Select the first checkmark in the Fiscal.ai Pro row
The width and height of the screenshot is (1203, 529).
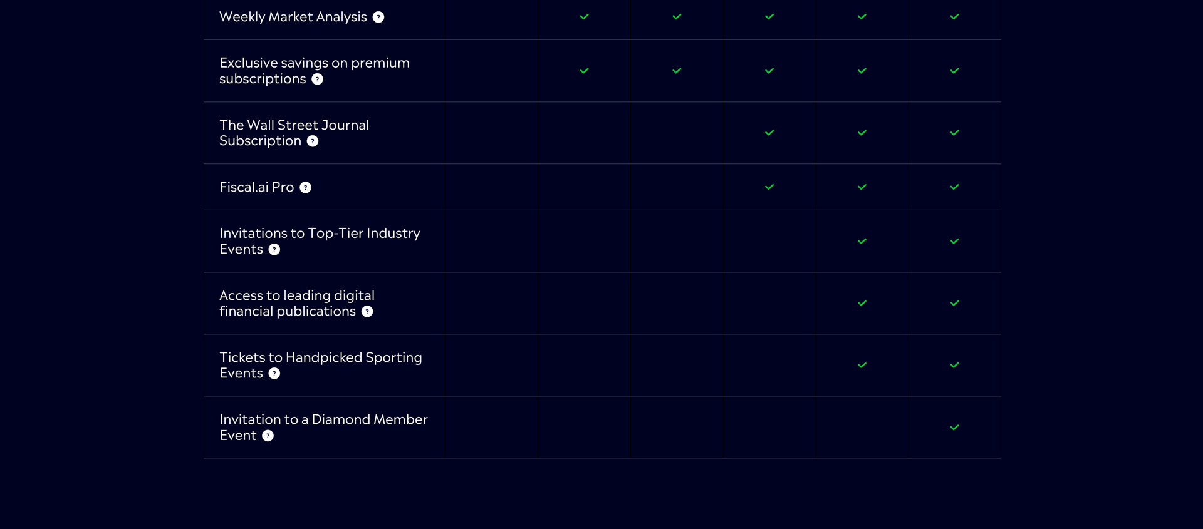tap(769, 187)
